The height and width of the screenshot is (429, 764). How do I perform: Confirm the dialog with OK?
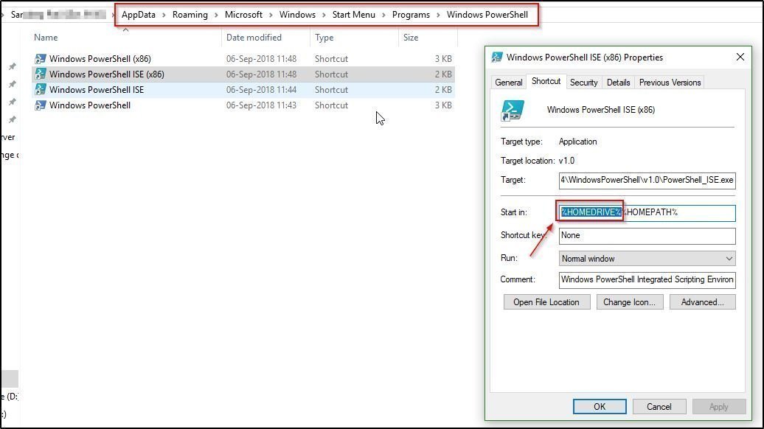600,407
